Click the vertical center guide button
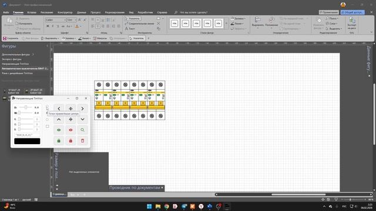The width and height of the screenshot is (376, 211). tap(70, 108)
